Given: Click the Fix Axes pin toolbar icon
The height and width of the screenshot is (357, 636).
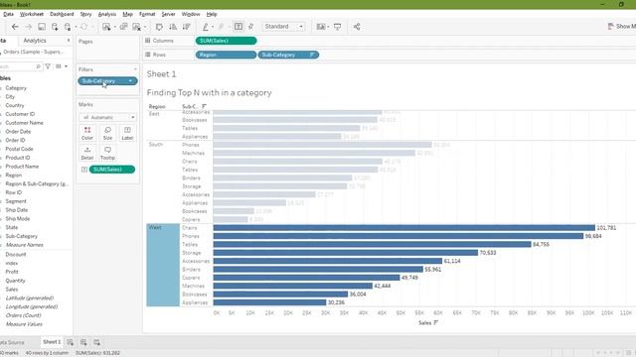Looking at the screenshot, I should coord(251,27).
